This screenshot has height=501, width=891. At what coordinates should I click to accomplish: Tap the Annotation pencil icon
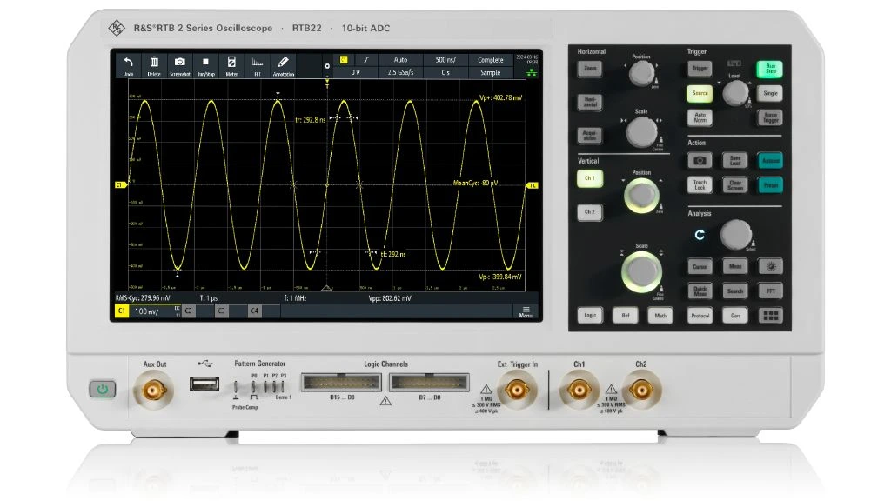[x=283, y=65]
